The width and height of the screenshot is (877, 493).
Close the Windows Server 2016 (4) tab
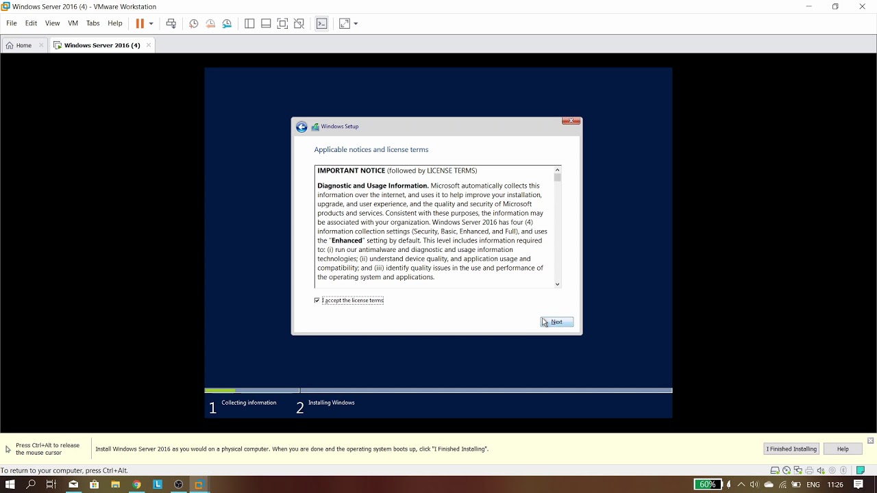tap(148, 45)
